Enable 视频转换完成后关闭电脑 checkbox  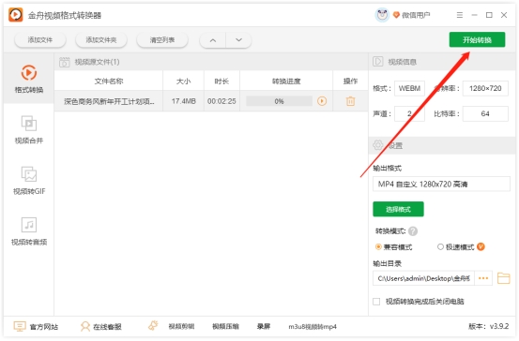(376, 302)
